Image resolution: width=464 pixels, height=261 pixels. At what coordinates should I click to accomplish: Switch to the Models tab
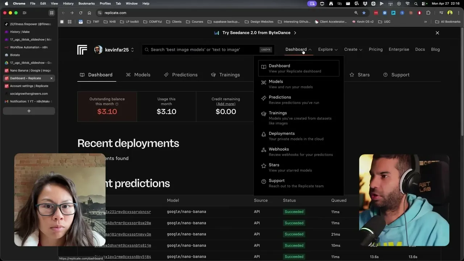[x=138, y=75]
